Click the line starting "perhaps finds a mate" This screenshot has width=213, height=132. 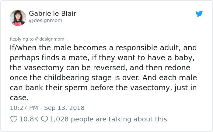pos(102,58)
